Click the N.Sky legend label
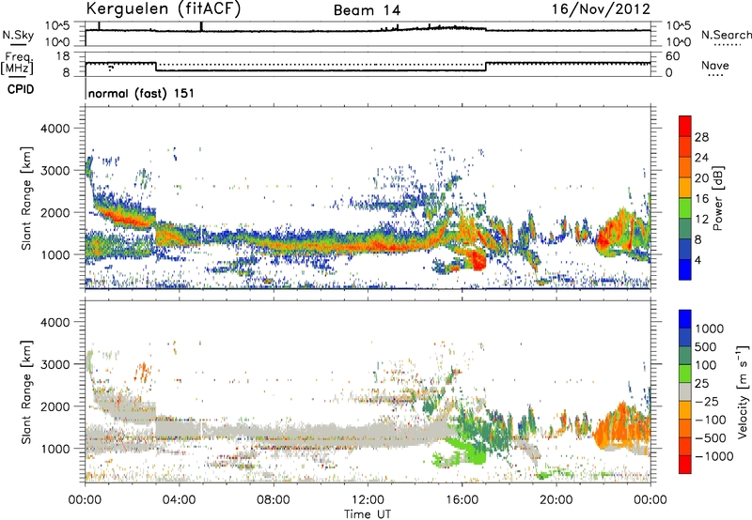The width and height of the screenshot is (752, 520). click(18, 35)
